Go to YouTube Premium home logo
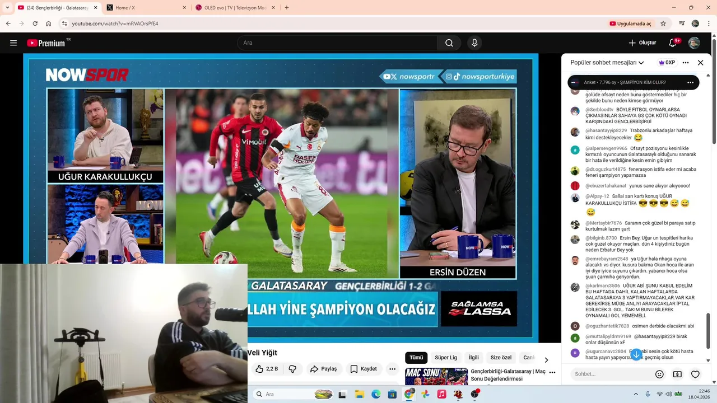Viewport: 717px width, 403px height. (46, 43)
